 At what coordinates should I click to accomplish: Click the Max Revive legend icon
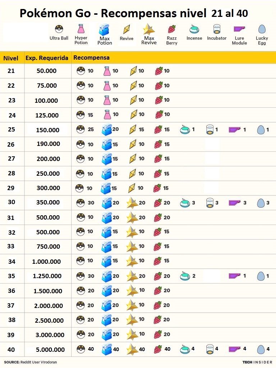149,29
